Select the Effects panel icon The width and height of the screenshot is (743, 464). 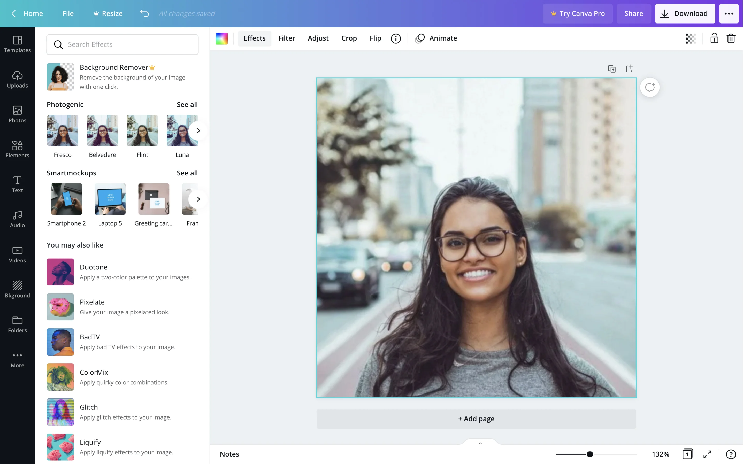pyautogui.click(x=255, y=38)
